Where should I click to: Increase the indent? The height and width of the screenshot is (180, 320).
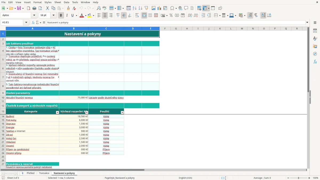point(203,15)
